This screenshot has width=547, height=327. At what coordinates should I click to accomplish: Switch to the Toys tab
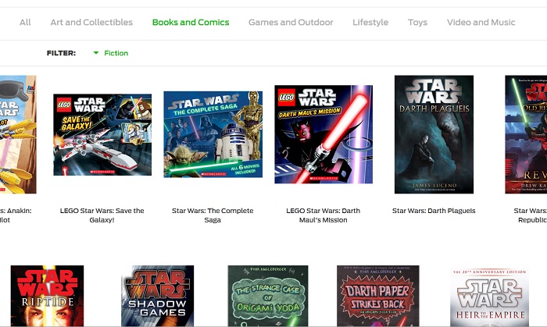[x=417, y=23]
